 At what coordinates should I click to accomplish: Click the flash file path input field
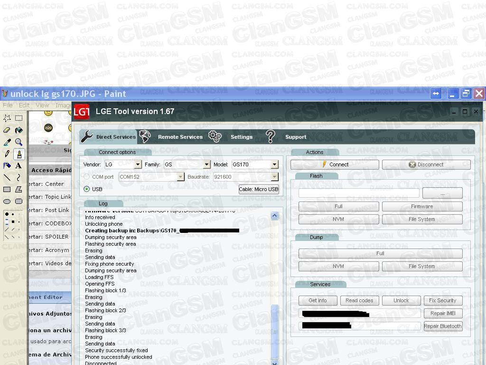359,193
